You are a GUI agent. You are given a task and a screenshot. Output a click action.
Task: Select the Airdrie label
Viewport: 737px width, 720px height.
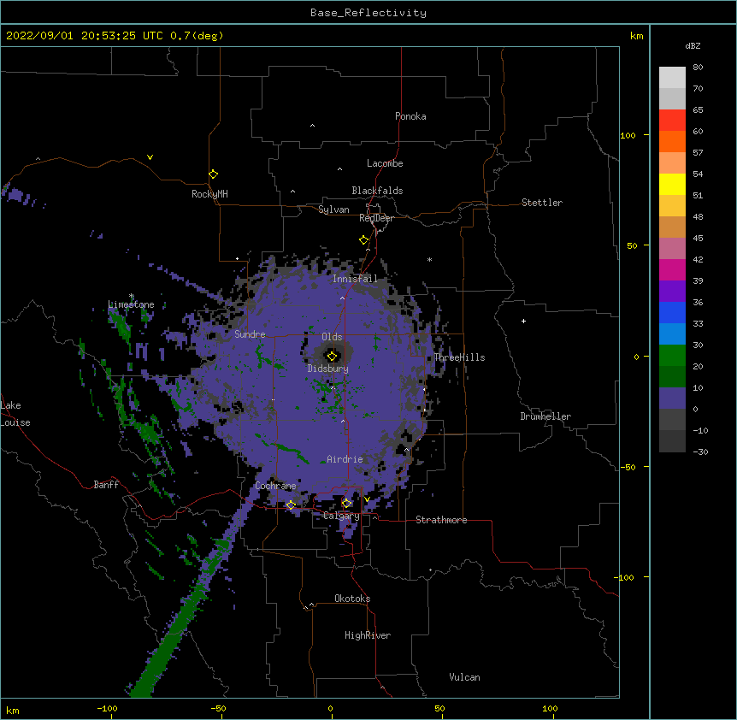point(345,459)
